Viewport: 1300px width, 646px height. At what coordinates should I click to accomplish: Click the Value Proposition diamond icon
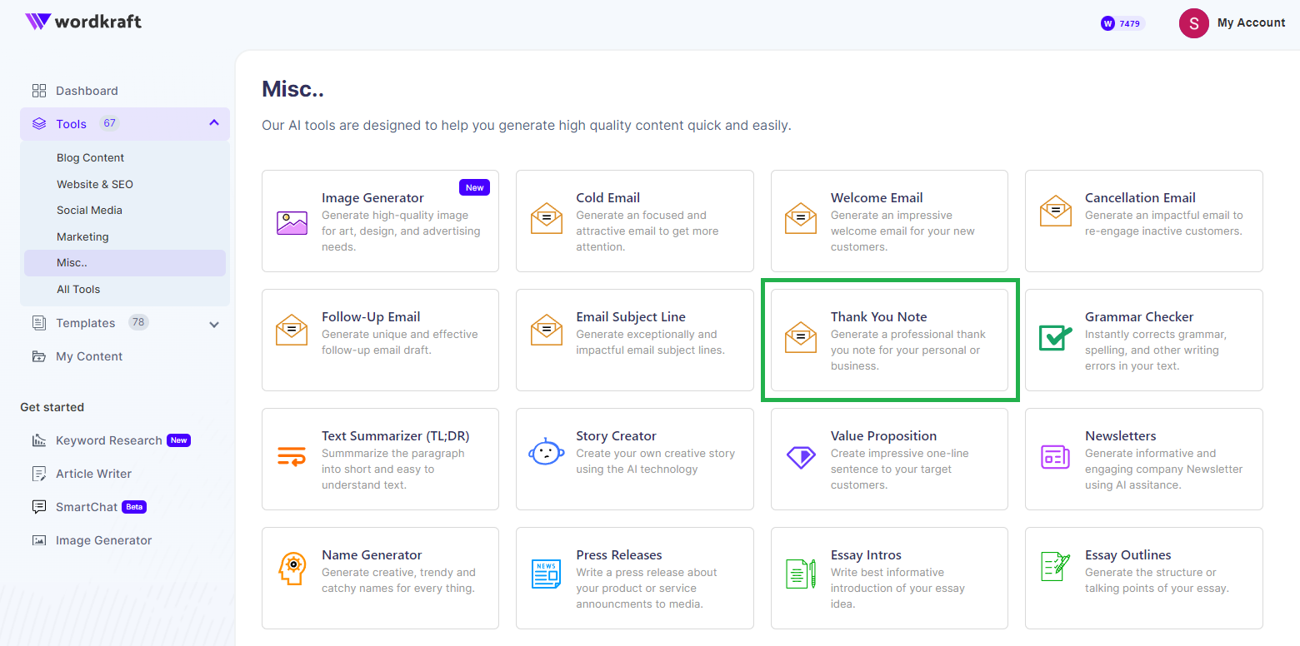[x=801, y=456]
